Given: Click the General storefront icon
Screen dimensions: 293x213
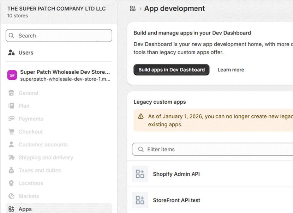Looking at the screenshot, I should pos(11,93).
